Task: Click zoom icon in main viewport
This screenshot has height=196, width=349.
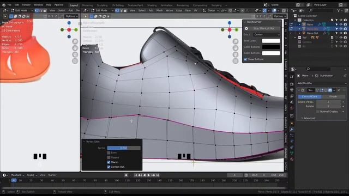Action: tap(236, 41)
